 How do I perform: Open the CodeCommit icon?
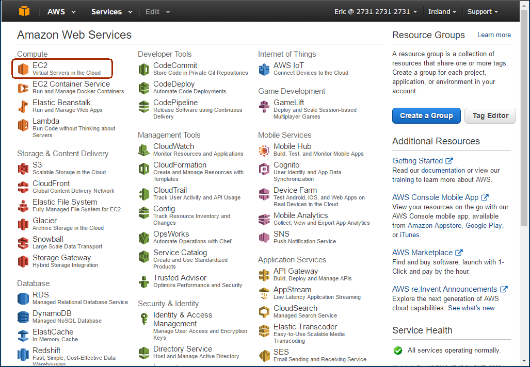point(144,69)
